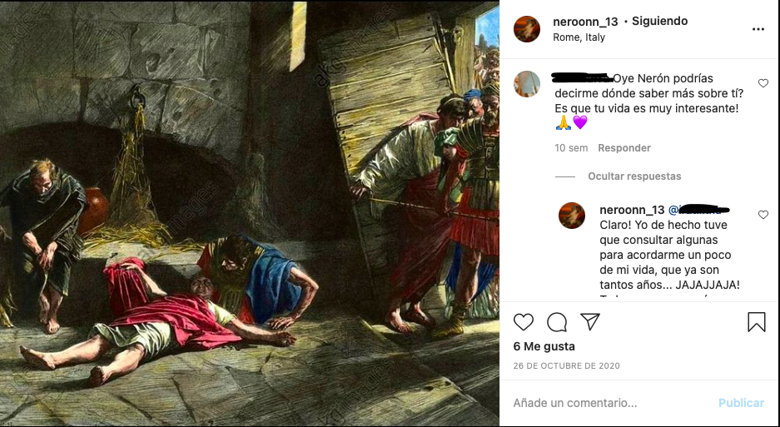Click the neroonn_13 avatar in the reply
Viewport: 780px width, 427px height.
pos(571,215)
